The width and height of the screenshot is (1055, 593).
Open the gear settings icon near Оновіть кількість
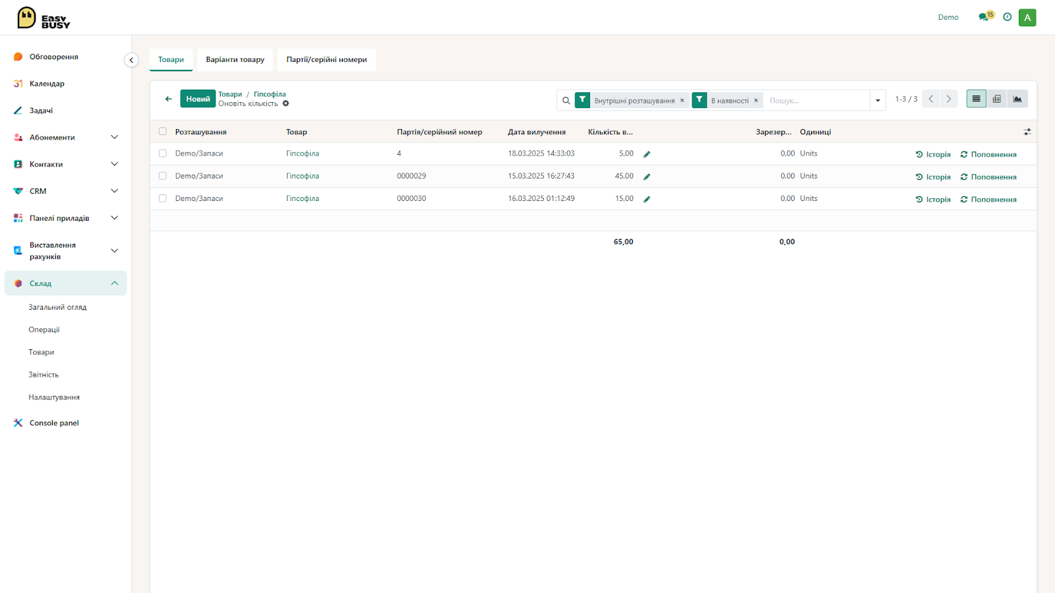click(x=286, y=103)
